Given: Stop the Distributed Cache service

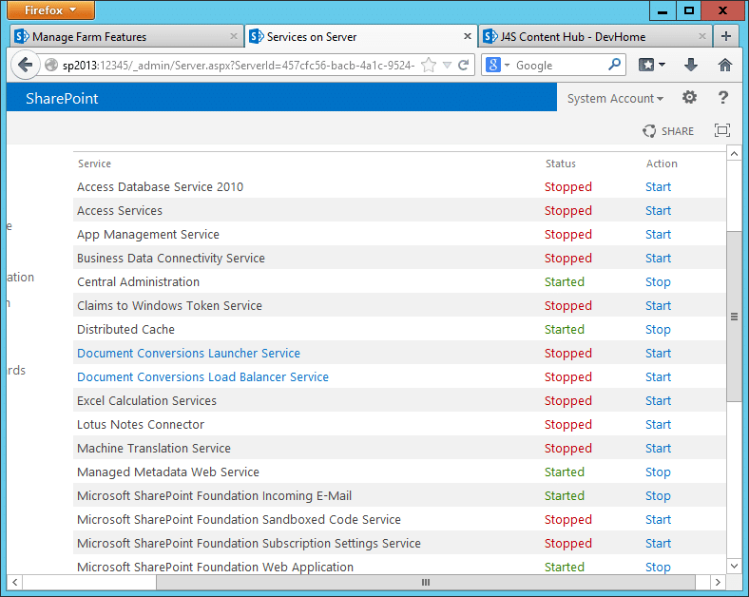Looking at the screenshot, I should pos(658,330).
